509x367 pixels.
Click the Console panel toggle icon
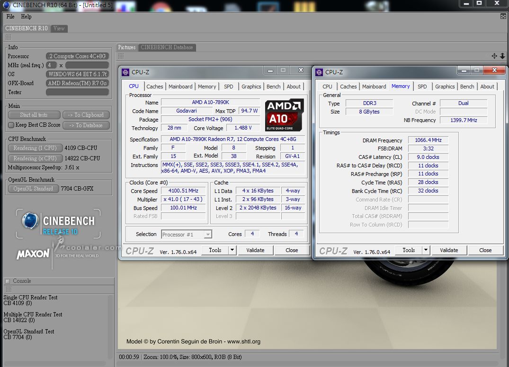click(x=7, y=281)
